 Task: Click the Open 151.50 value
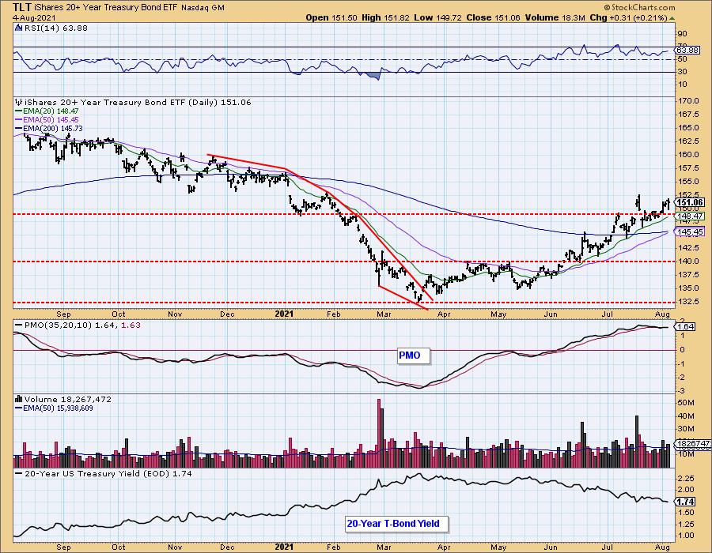[x=331, y=17]
